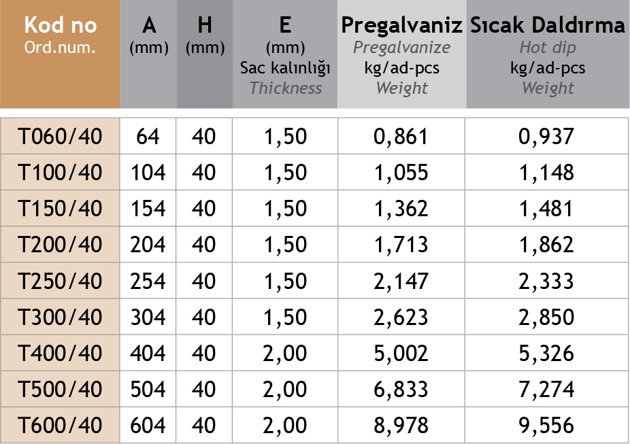Click order code T400/40
630x444 pixels.
click(60, 354)
